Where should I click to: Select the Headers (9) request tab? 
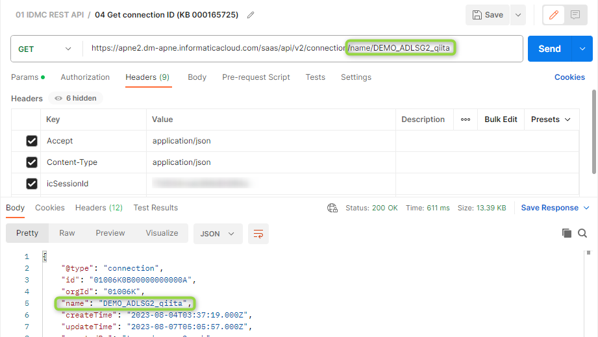coord(147,77)
